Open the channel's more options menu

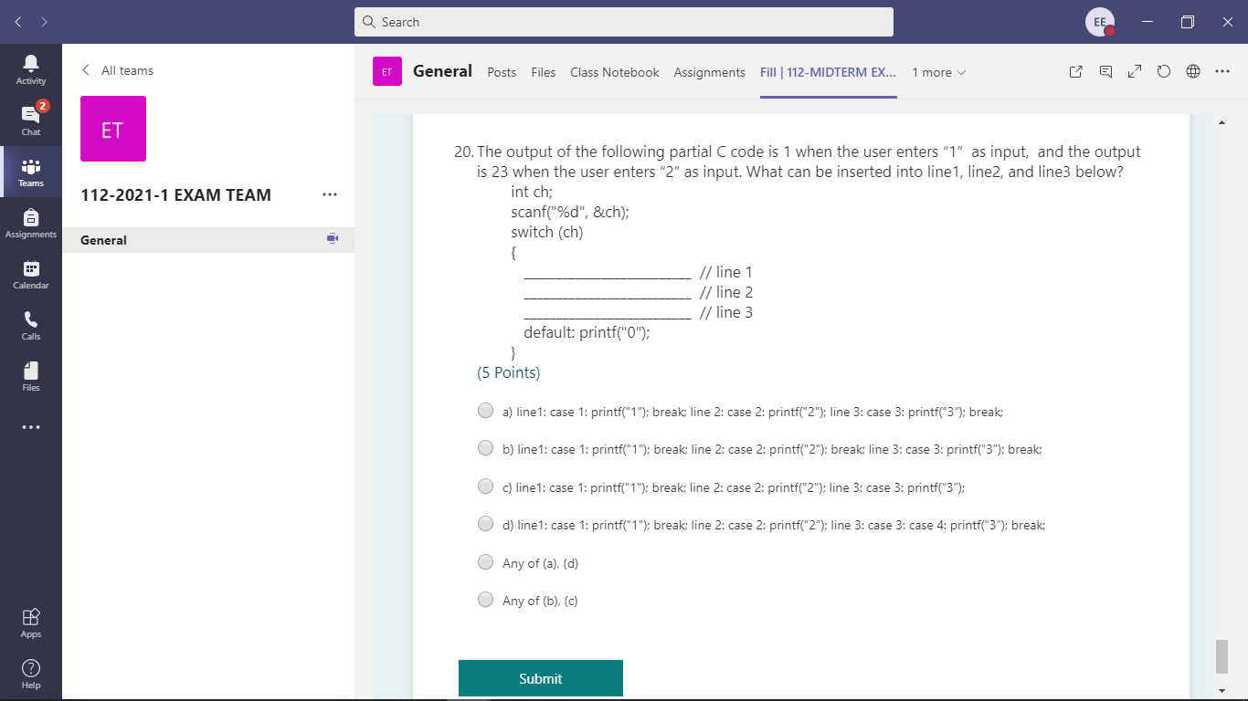[1222, 71]
